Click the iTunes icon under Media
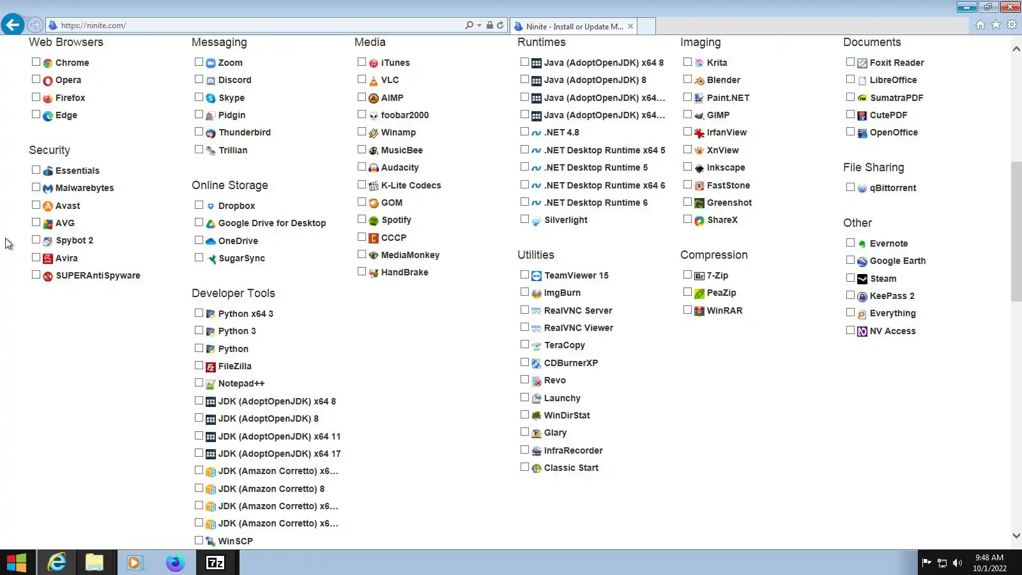Image resolution: width=1022 pixels, height=575 pixels. pyautogui.click(x=374, y=63)
